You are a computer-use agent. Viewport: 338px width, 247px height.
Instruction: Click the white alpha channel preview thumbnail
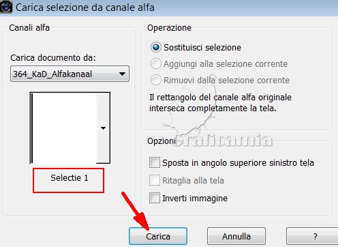(64, 128)
